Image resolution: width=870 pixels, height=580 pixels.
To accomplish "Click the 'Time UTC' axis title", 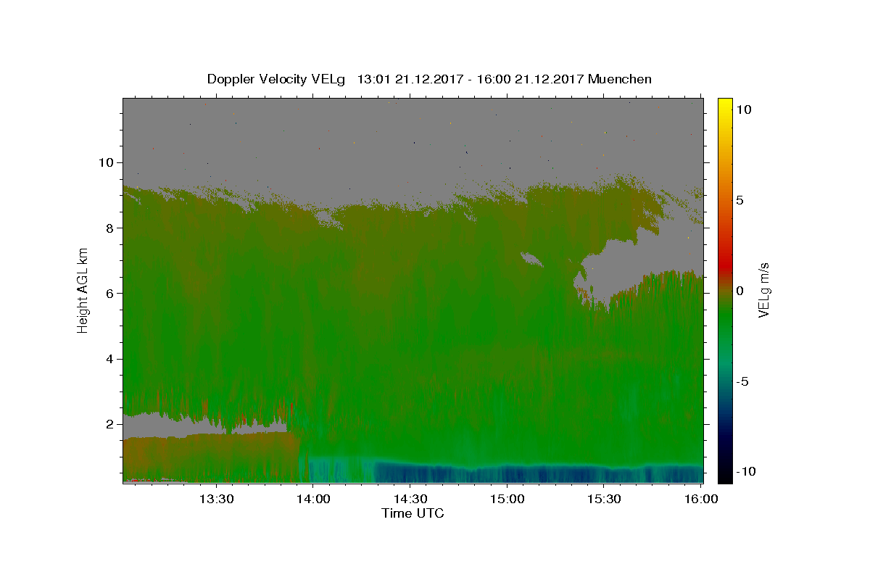I will coord(413,513).
